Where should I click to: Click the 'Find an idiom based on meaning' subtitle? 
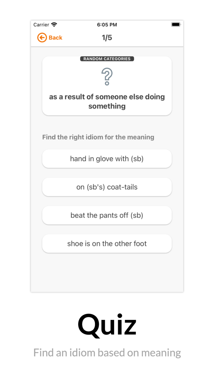[107, 353]
